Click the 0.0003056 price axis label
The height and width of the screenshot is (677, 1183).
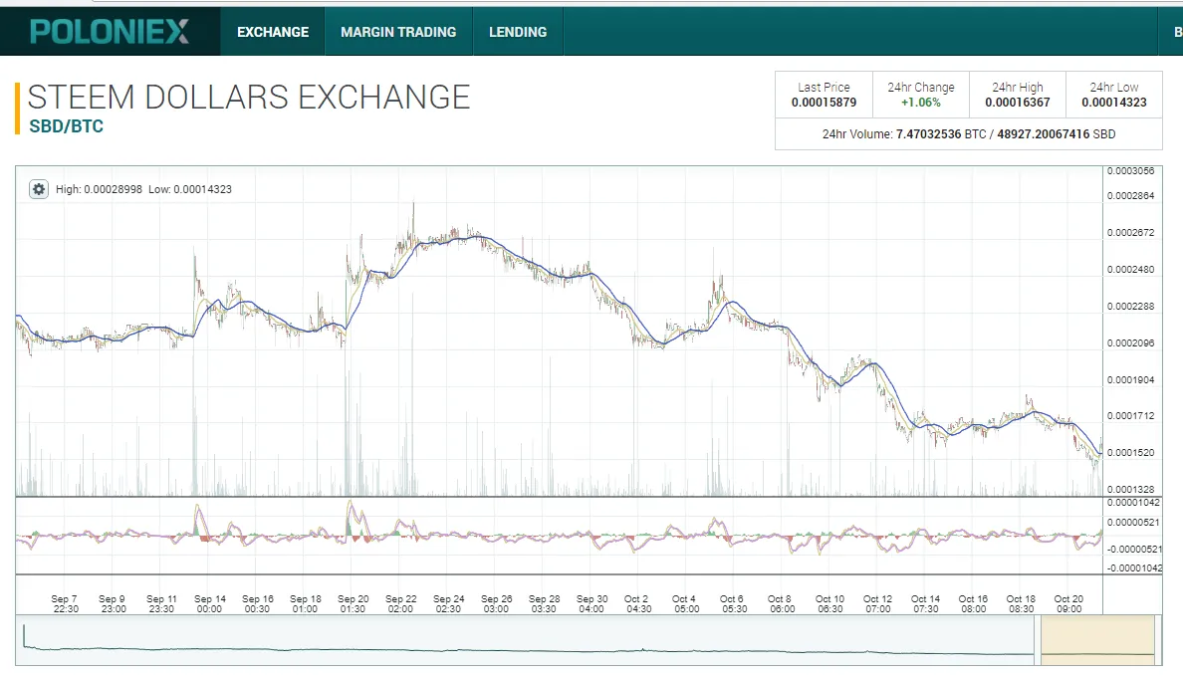tap(1130, 171)
